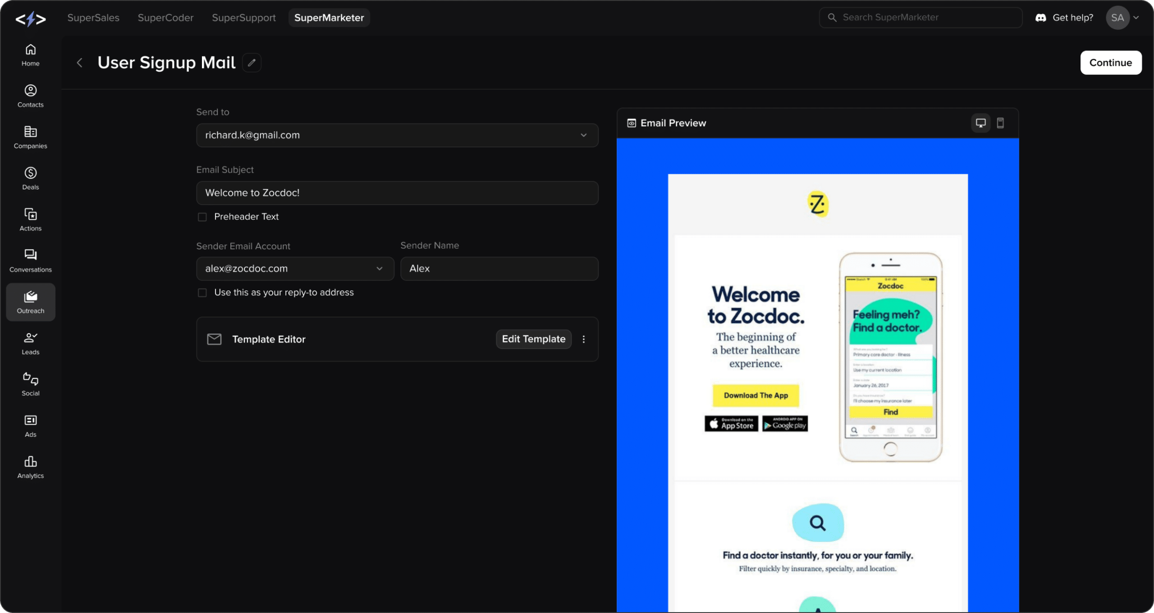Select Outreach in the sidebar
1154x613 pixels.
pos(31,302)
